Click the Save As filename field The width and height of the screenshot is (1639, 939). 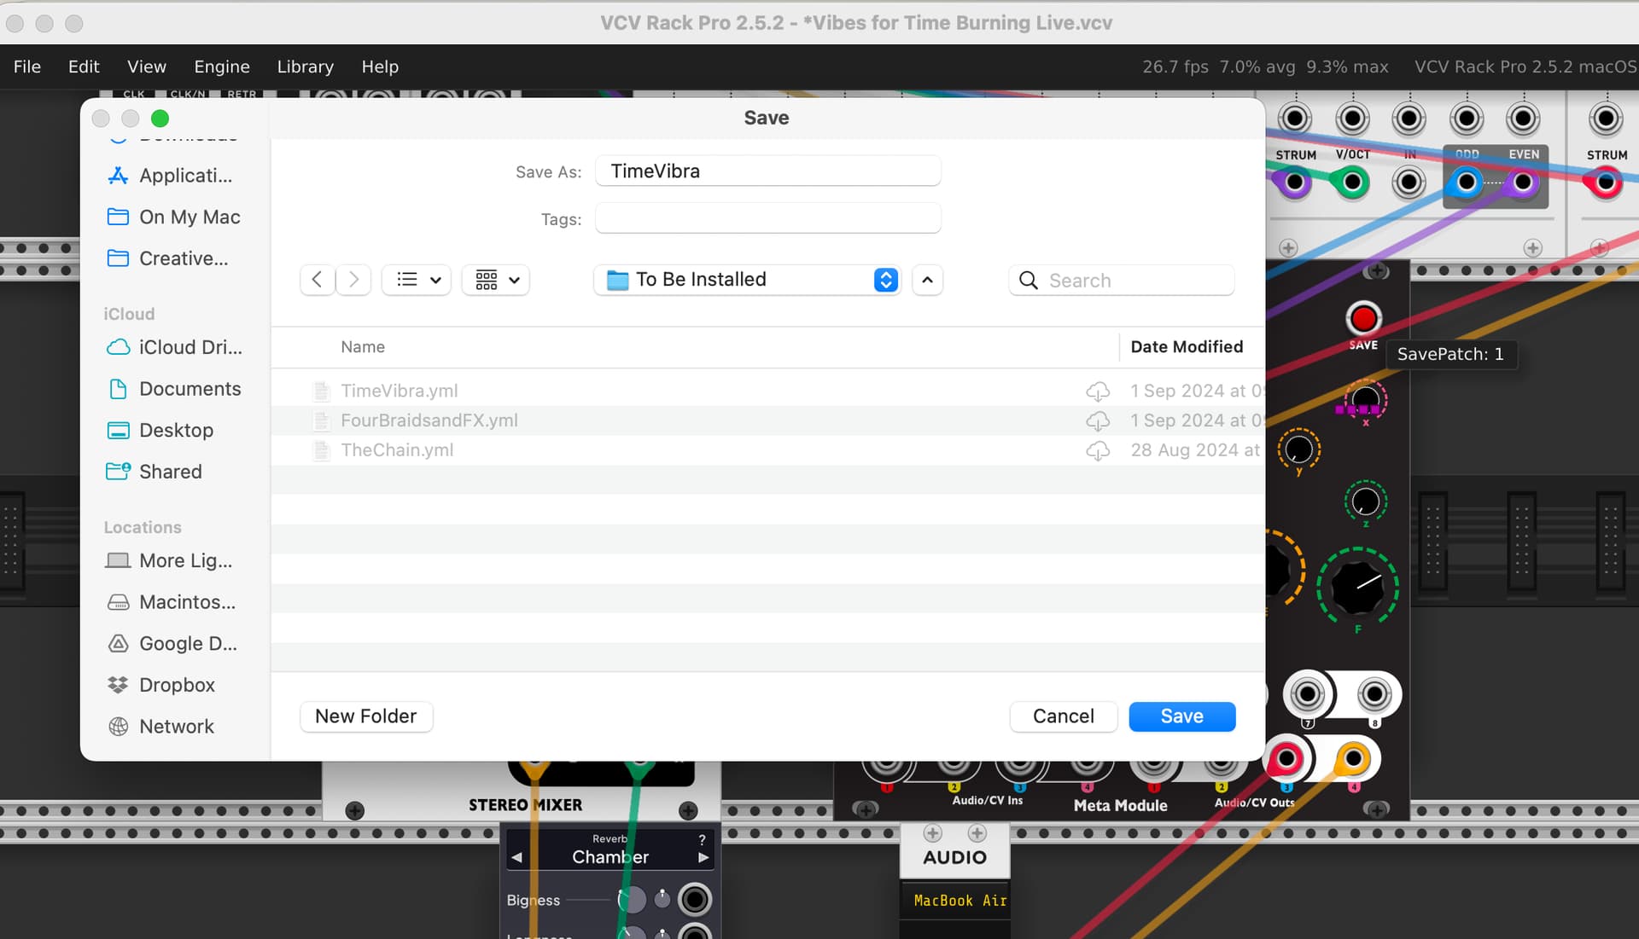[768, 171]
